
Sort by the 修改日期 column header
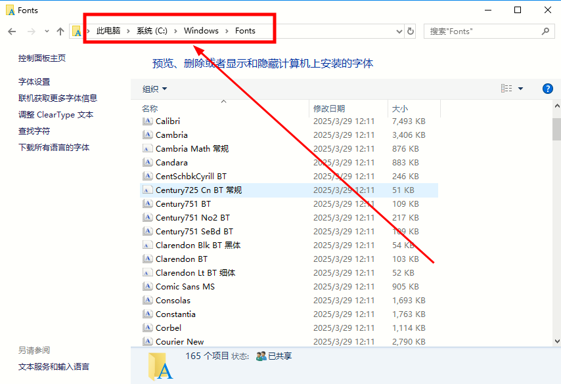[x=329, y=108]
